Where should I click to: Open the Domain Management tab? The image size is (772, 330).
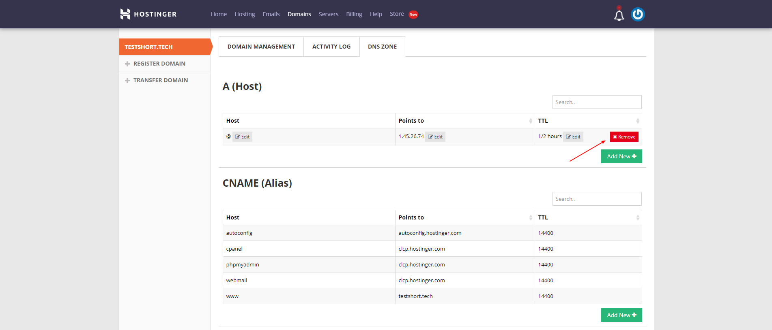click(x=261, y=47)
